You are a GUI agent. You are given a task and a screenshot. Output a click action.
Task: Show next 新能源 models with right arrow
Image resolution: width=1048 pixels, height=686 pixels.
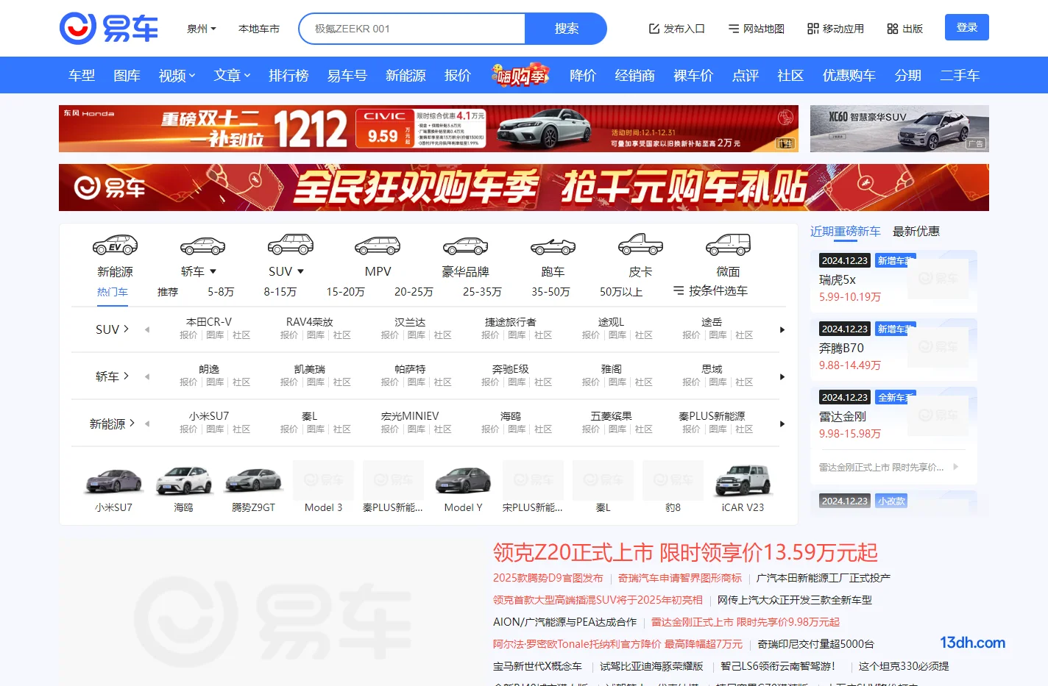782,424
